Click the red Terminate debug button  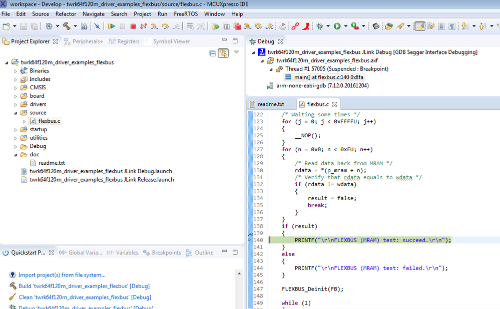click(133, 26)
